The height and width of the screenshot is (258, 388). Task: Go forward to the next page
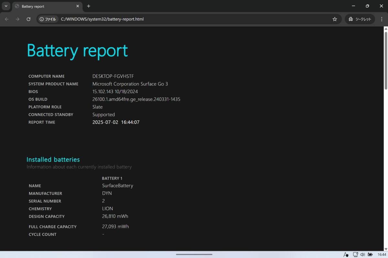(17, 19)
